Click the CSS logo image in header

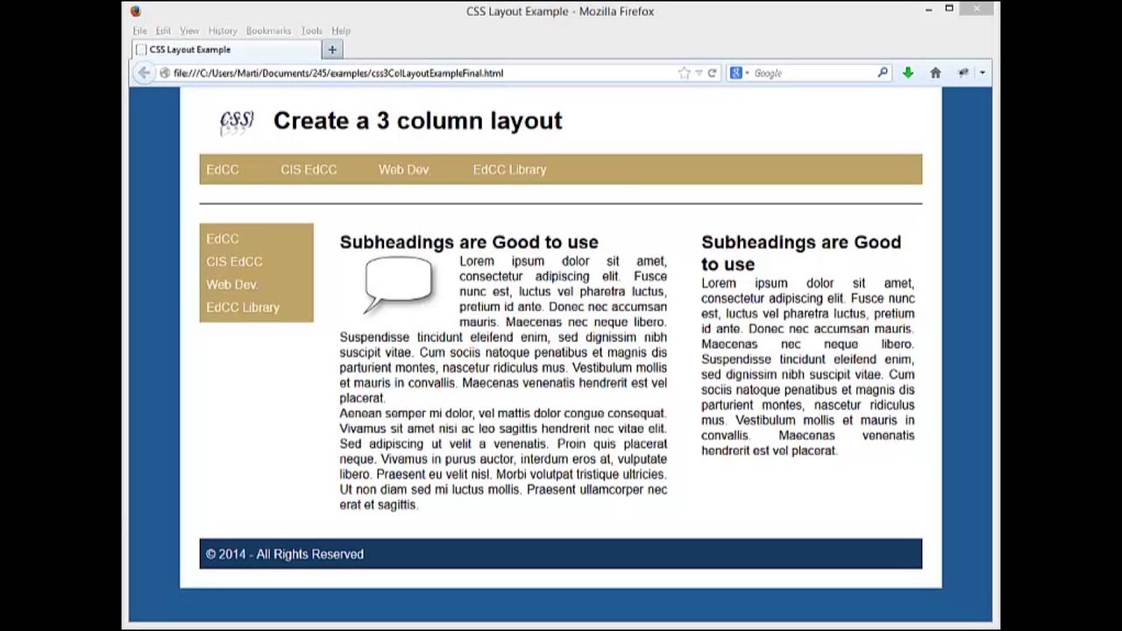coord(237,122)
